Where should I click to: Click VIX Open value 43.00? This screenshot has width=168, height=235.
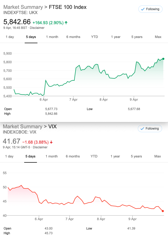(49, 228)
